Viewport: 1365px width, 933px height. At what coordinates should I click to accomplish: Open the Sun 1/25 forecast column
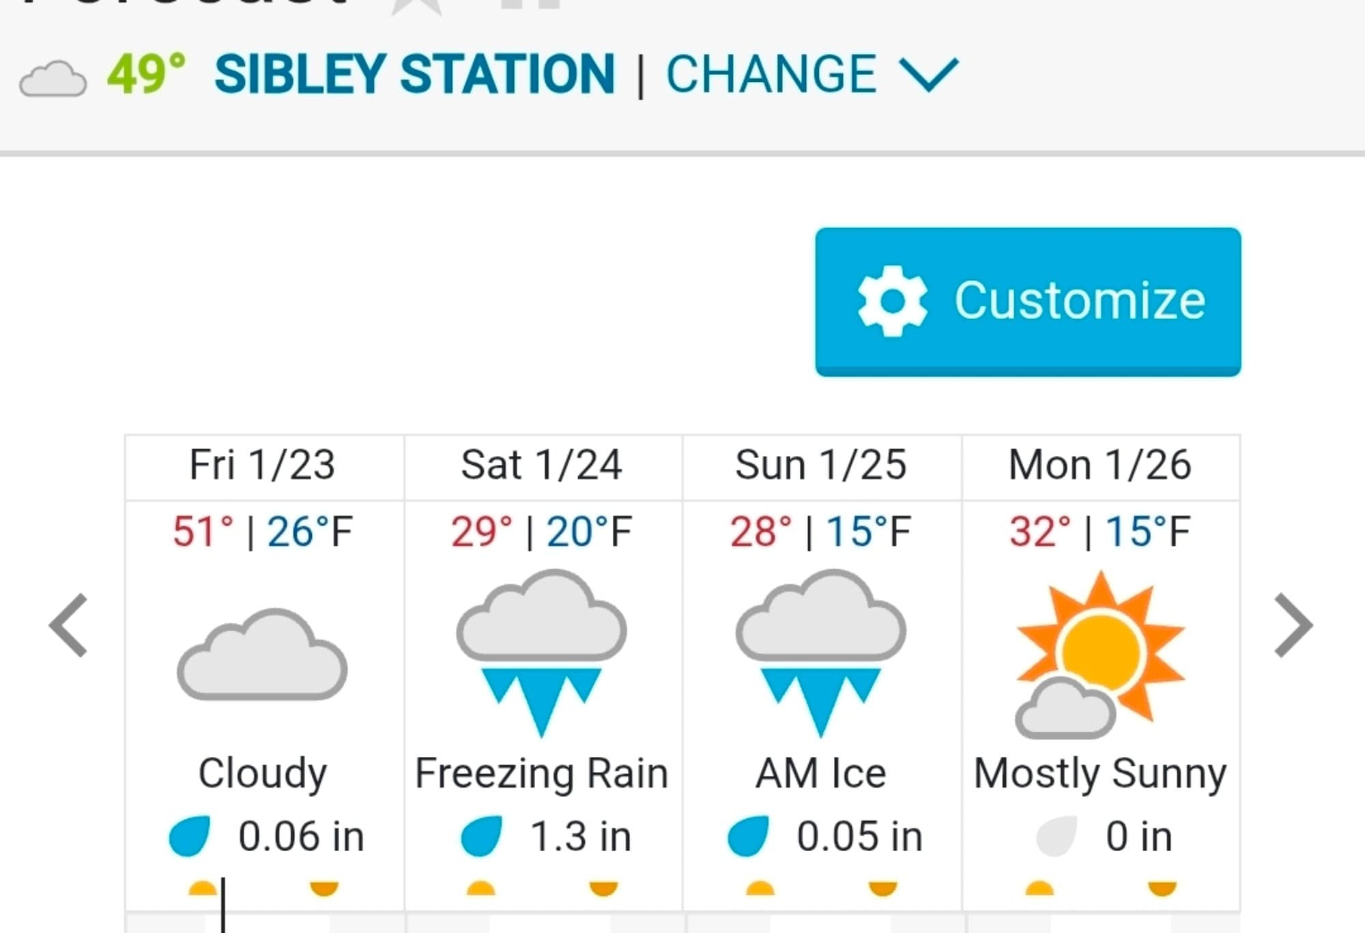pyautogui.click(x=821, y=465)
